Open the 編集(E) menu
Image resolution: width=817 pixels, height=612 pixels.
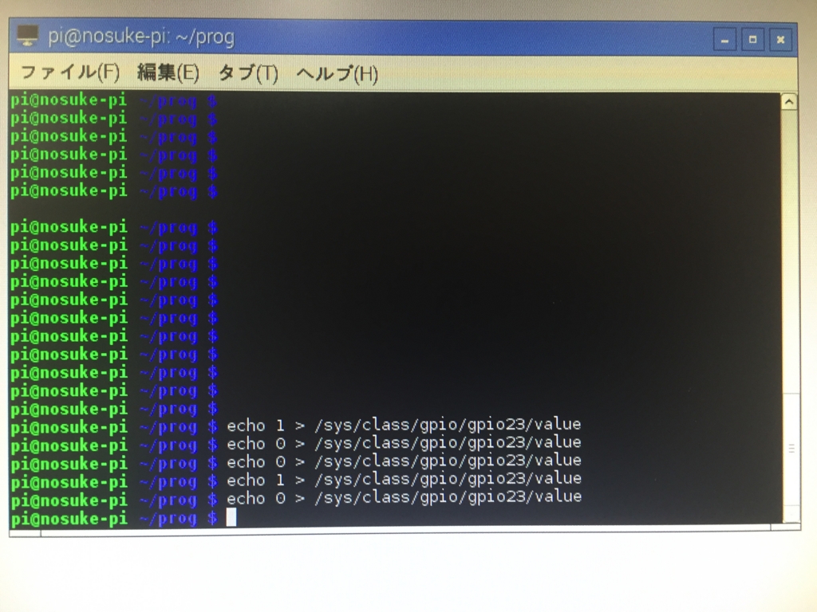[x=168, y=73]
